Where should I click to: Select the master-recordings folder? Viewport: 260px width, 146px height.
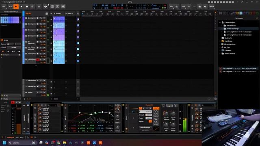[232, 29]
